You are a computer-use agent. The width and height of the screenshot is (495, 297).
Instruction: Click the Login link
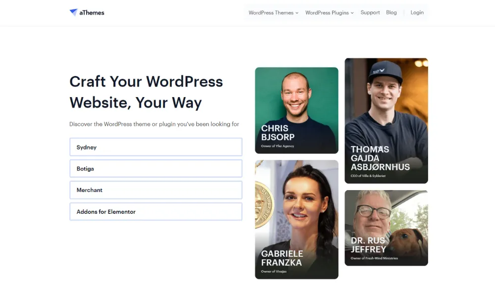click(x=417, y=13)
